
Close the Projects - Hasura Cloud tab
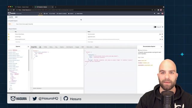pos(33,7)
